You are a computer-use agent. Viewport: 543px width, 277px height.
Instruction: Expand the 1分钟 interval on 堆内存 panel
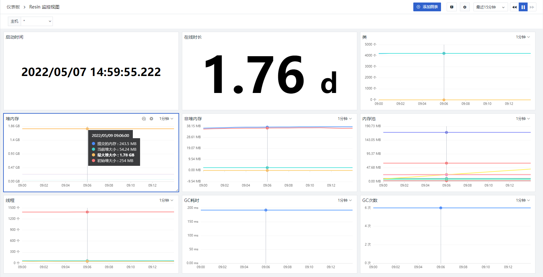[166, 119]
